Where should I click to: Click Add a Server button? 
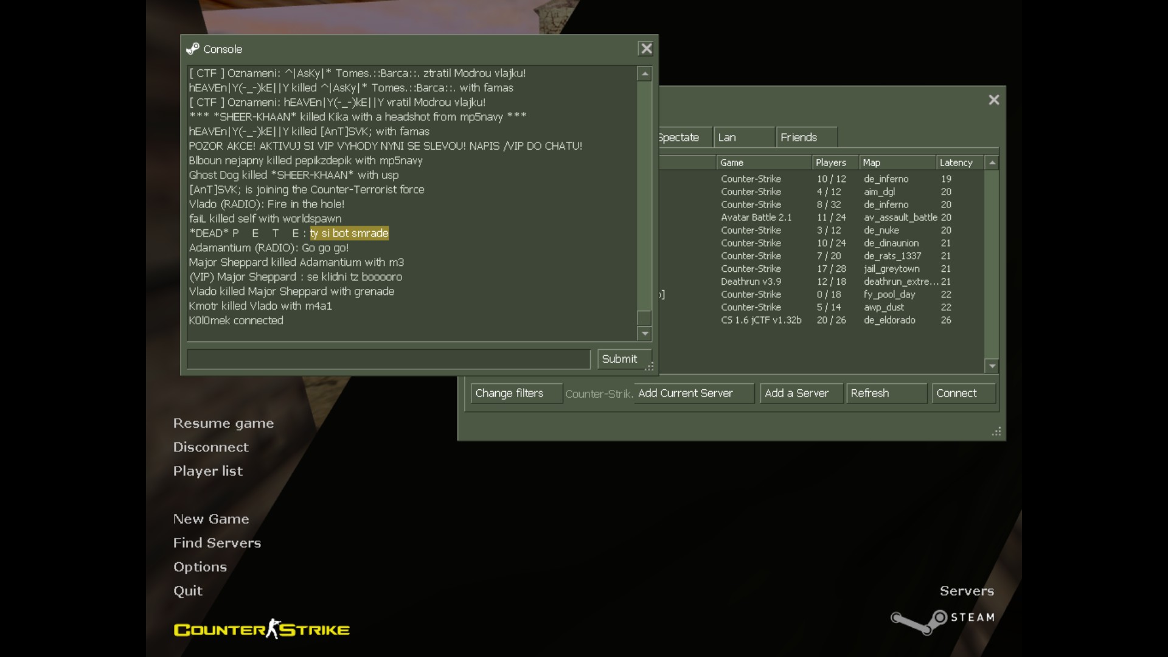coord(801,393)
